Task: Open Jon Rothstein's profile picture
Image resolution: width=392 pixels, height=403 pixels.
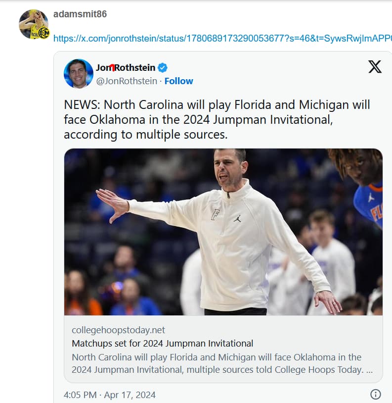Action: point(79,73)
